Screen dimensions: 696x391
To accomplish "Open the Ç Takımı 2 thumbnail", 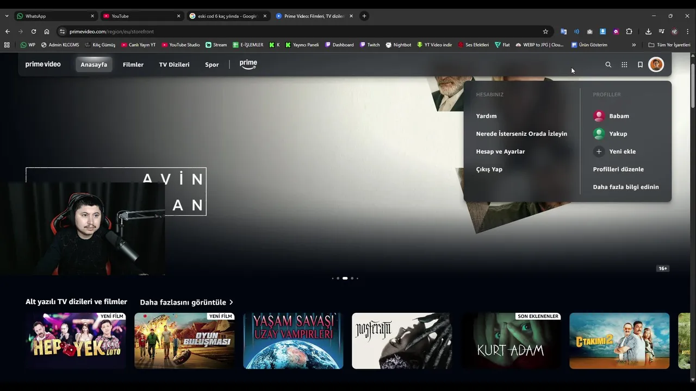I will coord(619,340).
